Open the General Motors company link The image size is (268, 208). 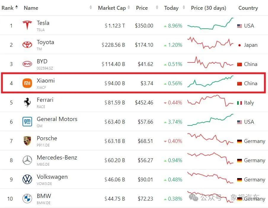57,119
